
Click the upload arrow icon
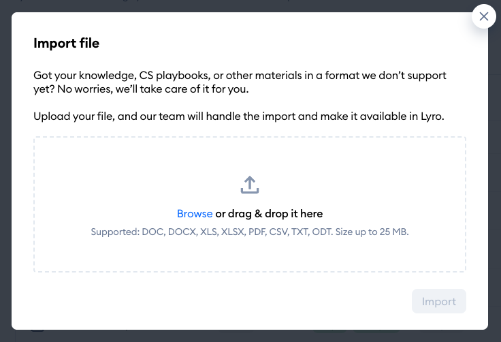[x=250, y=185]
